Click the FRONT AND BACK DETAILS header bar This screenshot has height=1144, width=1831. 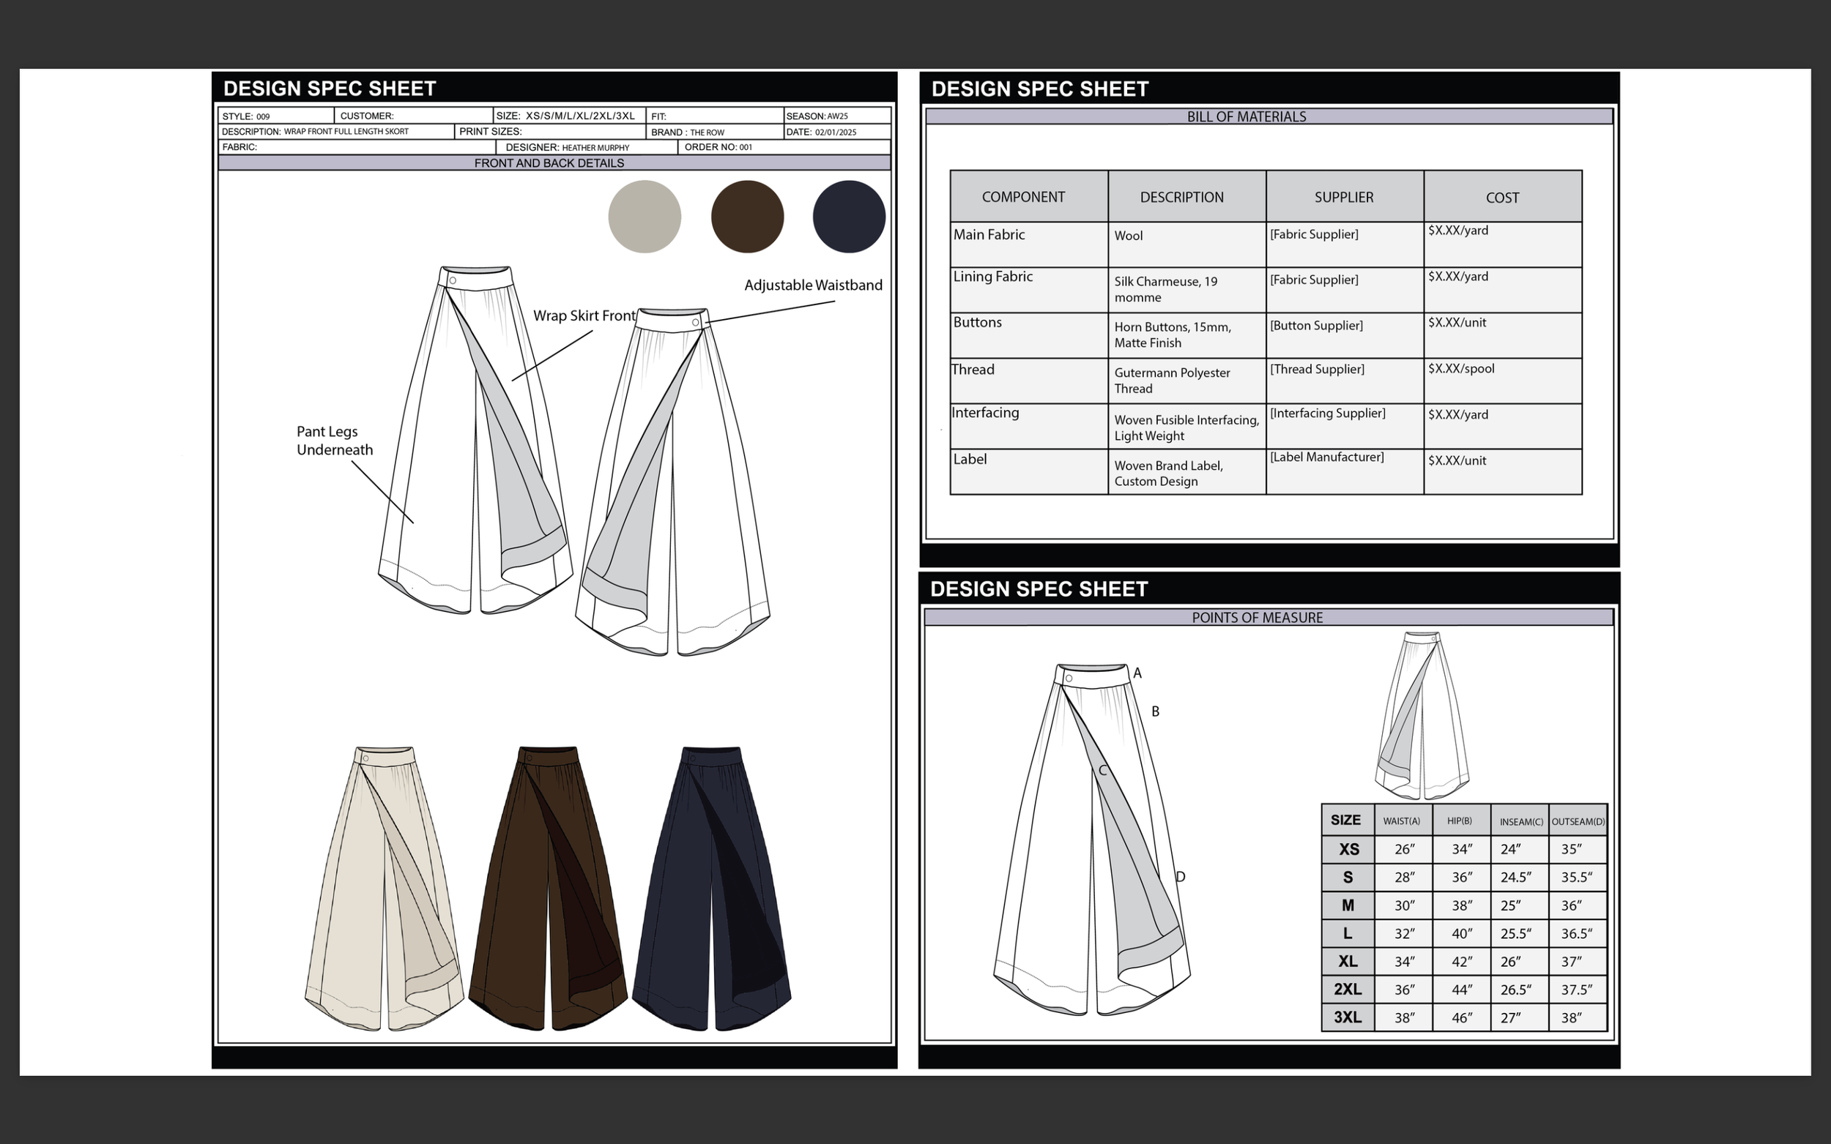point(549,162)
